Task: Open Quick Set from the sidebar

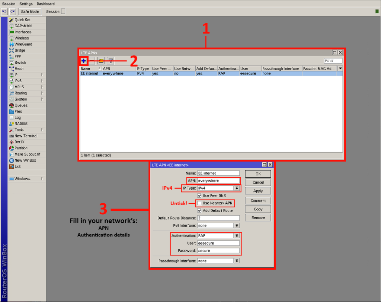Action: (21, 19)
